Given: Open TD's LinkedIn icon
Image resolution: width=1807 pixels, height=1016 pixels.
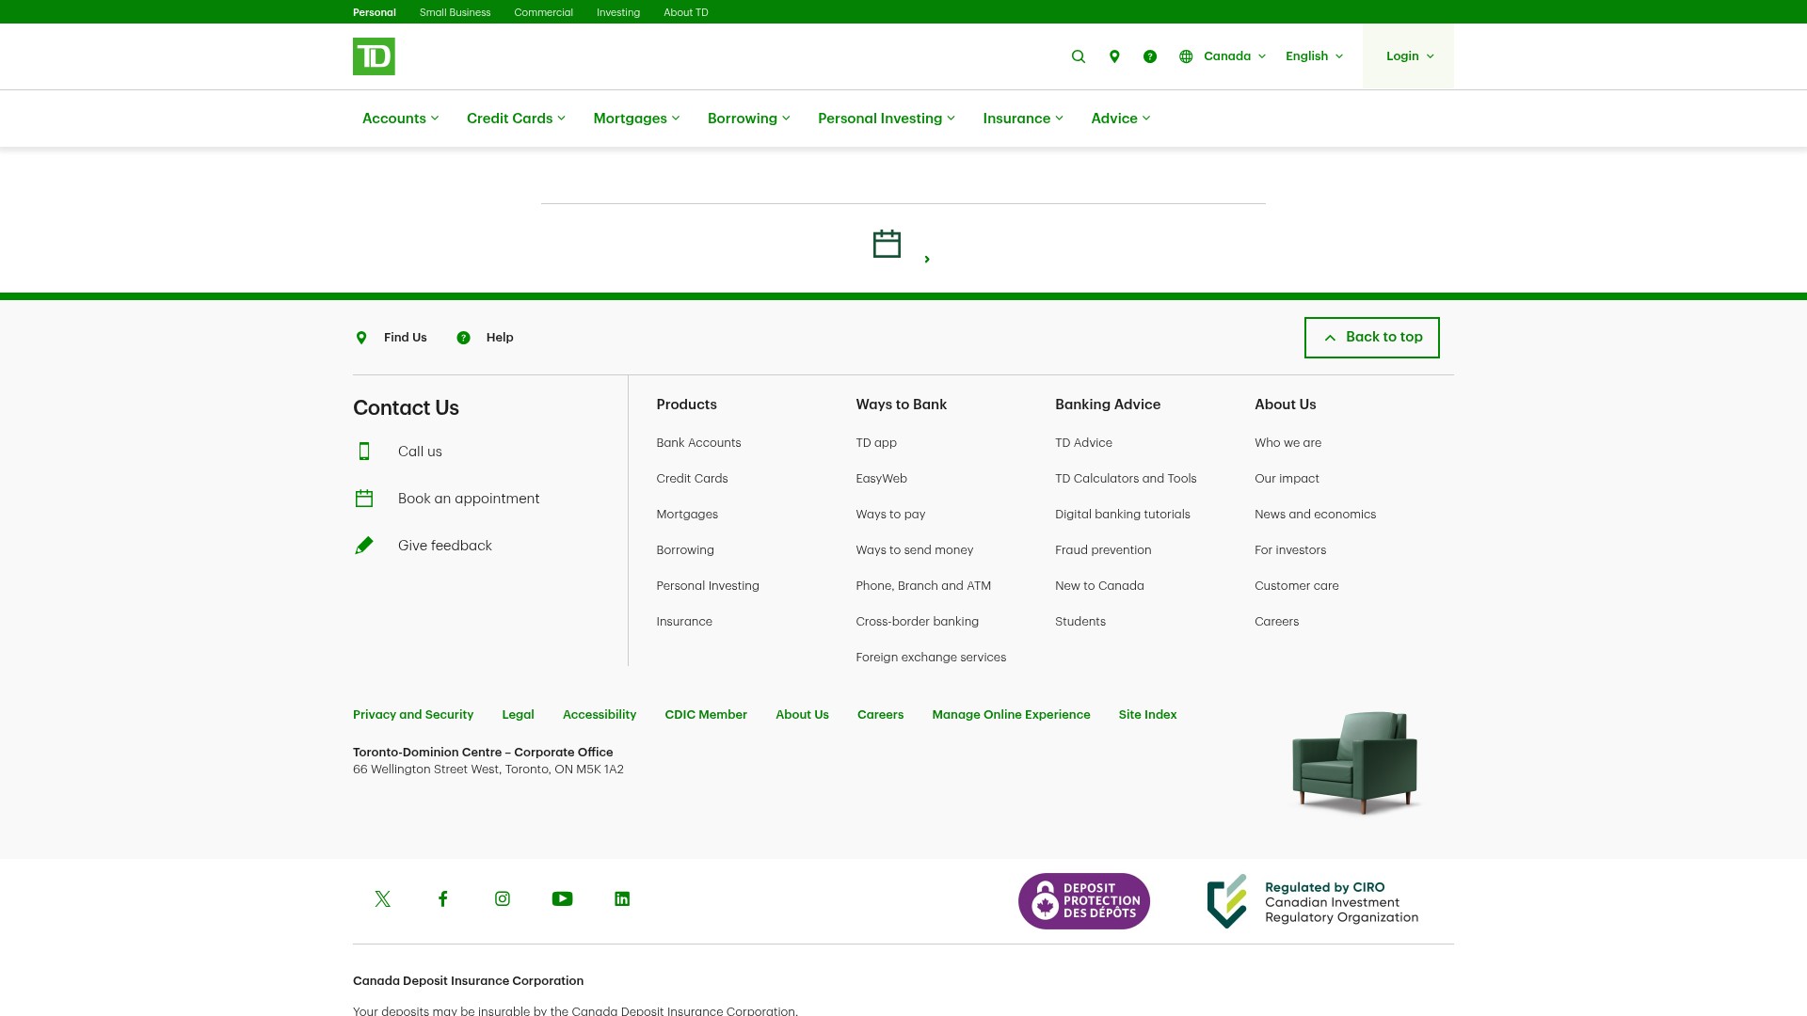Looking at the screenshot, I should coord(622,899).
